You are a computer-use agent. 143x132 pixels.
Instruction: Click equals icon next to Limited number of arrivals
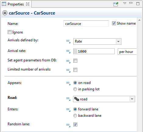tap(68, 71)
